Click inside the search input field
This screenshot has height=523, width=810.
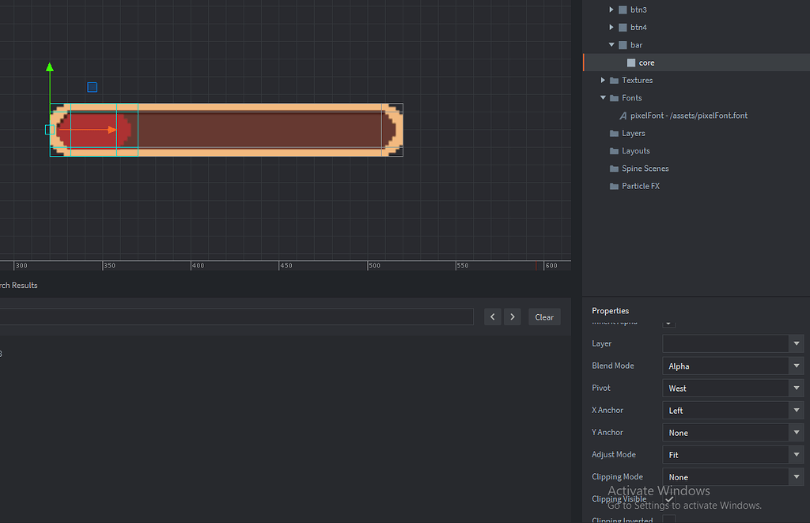coord(237,316)
